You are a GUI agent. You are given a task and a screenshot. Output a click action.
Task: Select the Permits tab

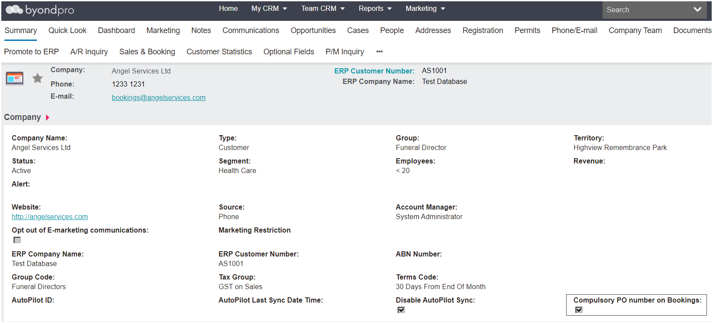tap(527, 30)
